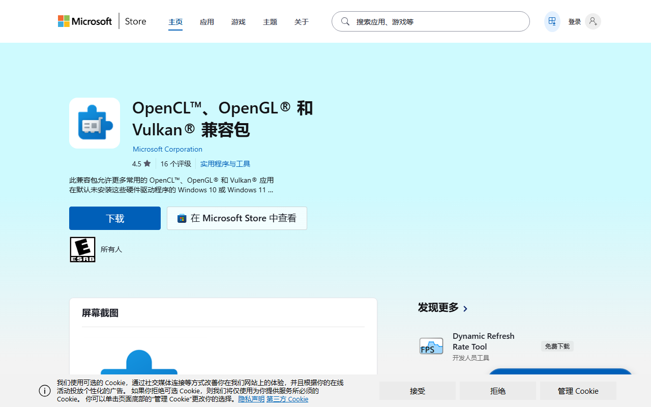Click the Microsoft logo
The width and height of the screenshot is (651, 407).
[x=85, y=21]
